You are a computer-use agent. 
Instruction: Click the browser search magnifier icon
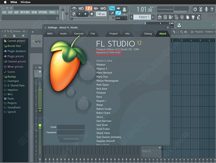(11, 31)
